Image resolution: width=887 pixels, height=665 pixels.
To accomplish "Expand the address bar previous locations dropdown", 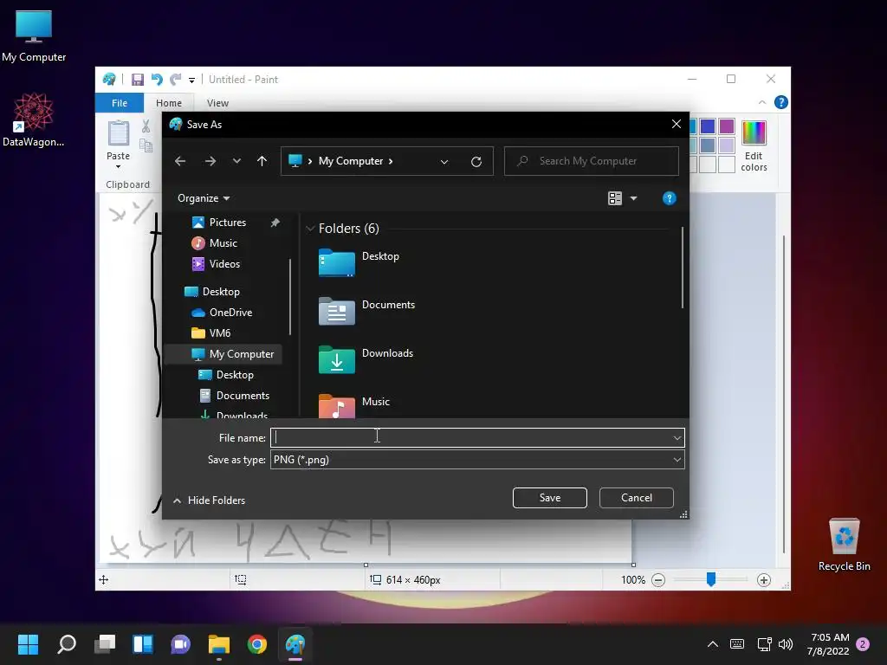I will (x=444, y=162).
